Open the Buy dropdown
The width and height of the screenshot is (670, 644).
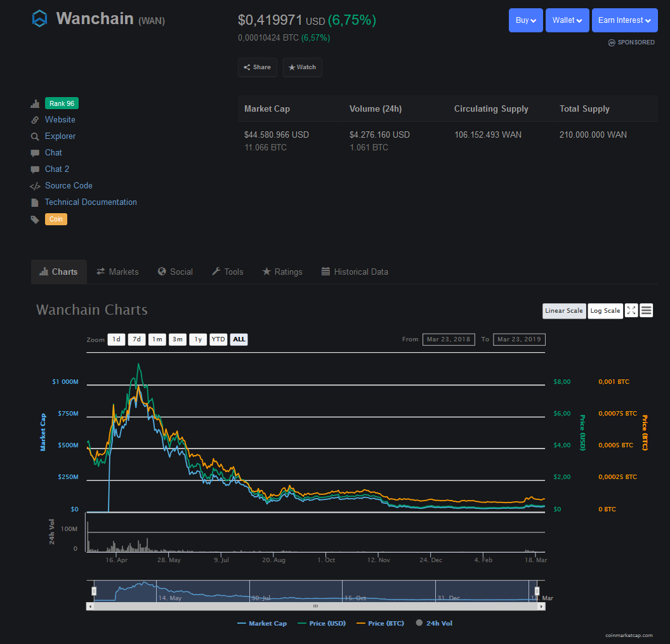tap(525, 20)
